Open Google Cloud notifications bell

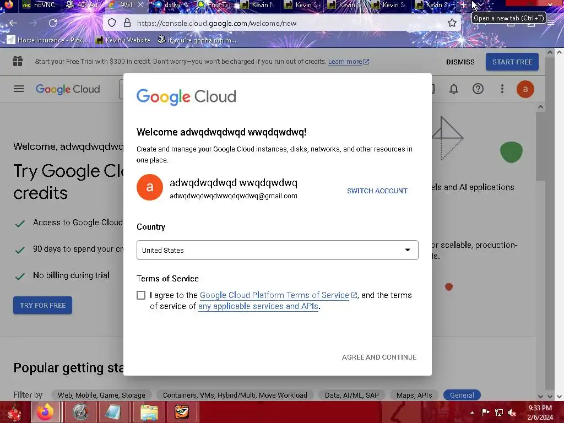(454, 89)
